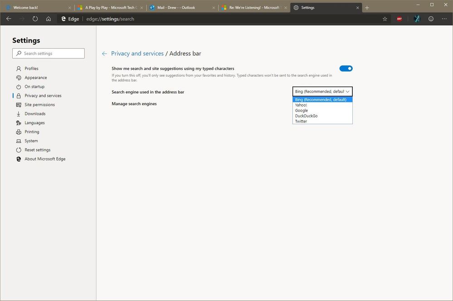
Task: Choose Google as search engine
Action: click(322, 110)
